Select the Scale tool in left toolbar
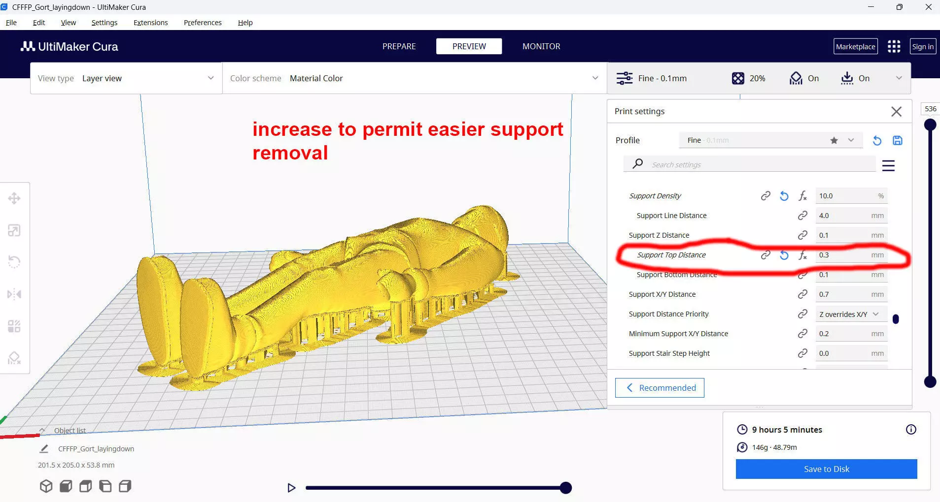The width and height of the screenshot is (940, 502). (14, 230)
